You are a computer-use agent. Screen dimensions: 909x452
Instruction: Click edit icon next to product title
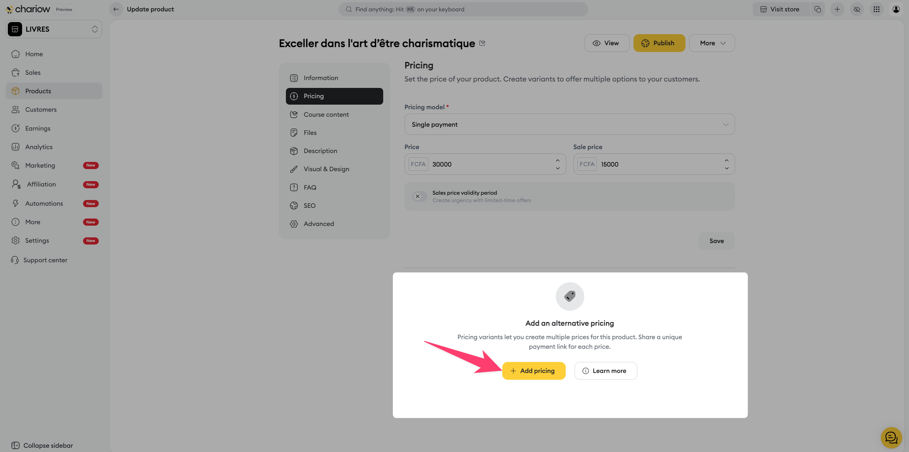pyautogui.click(x=482, y=43)
